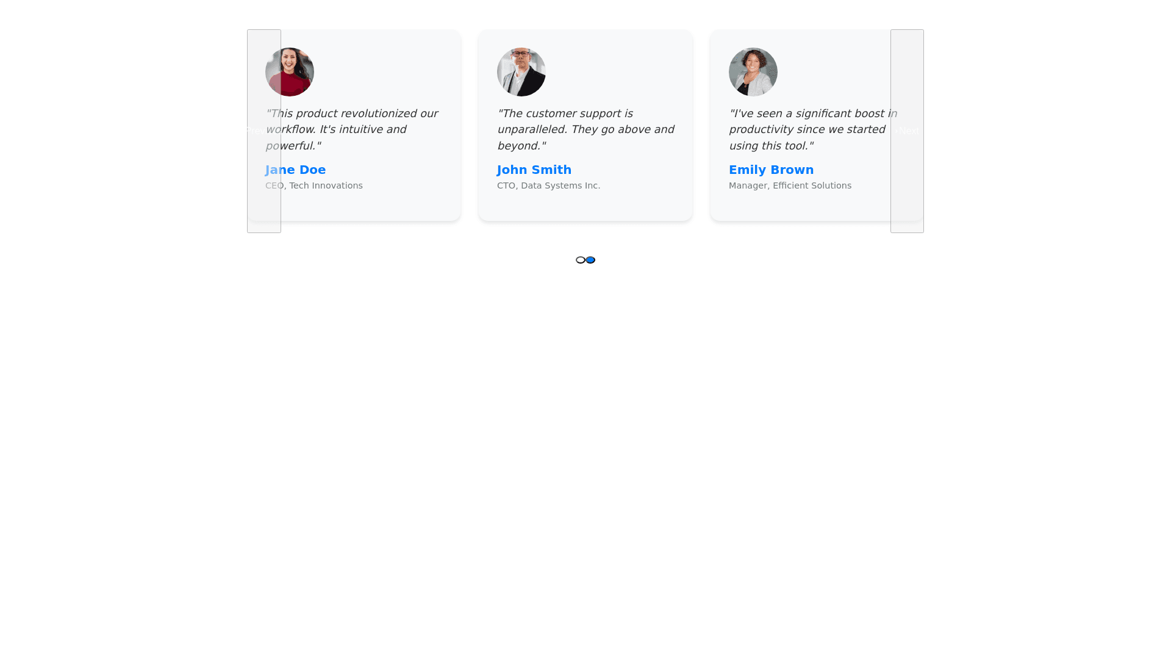Click 'CEO, Tech Innovations' subtitle
This screenshot has width=1171, height=659.
[323, 185]
